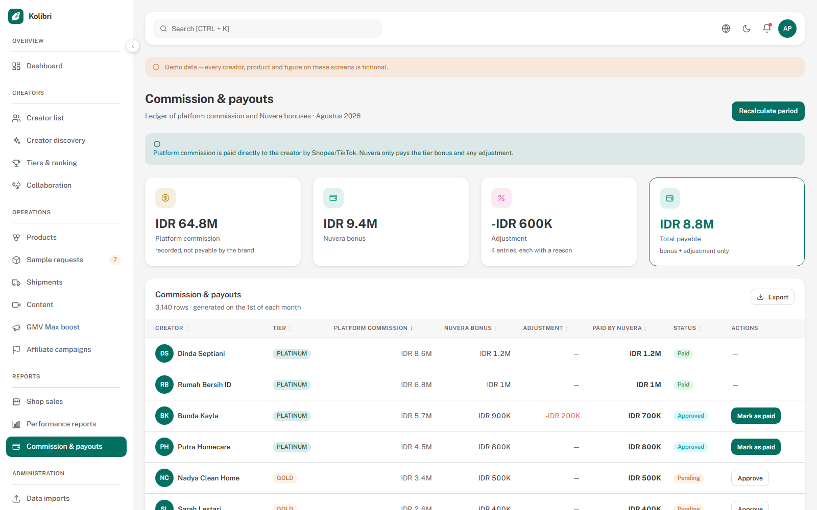The height and width of the screenshot is (510, 817).
Task: Focus the Search field
Action: click(x=268, y=29)
